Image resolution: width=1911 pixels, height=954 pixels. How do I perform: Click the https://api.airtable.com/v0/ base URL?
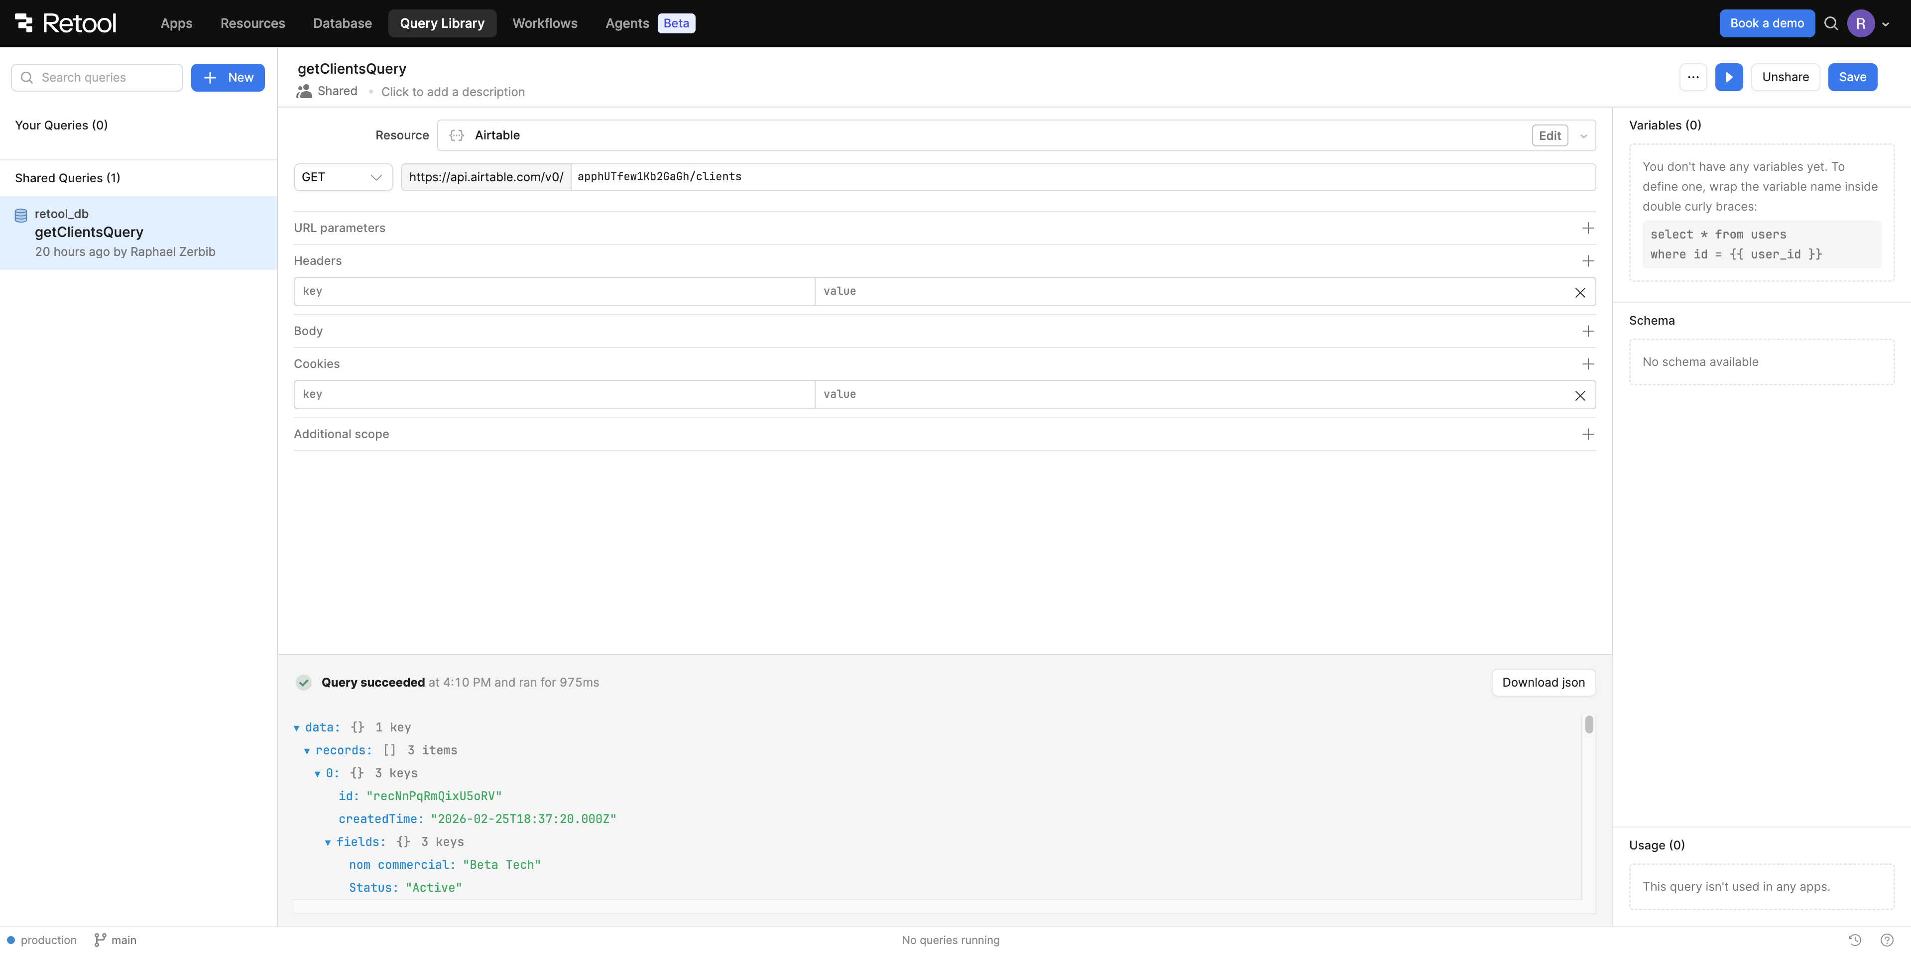[486, 177]
